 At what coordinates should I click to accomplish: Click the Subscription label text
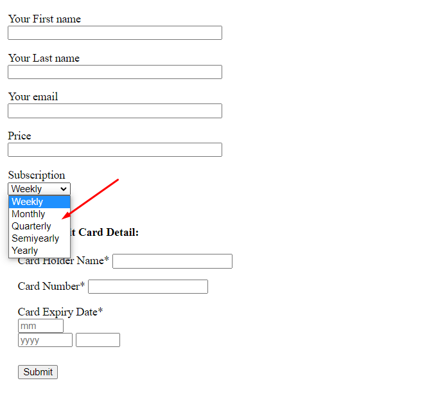tap(37, 175)
